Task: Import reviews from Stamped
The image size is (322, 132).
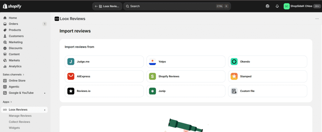Action: tap(268, 76)
